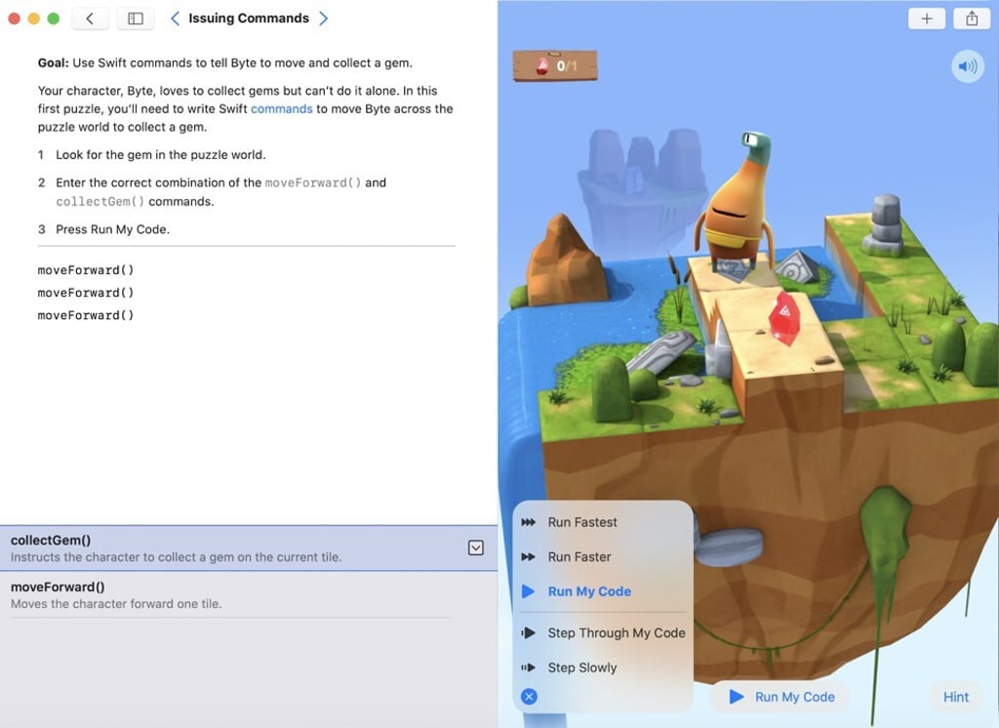This screenshot has height=728, width=999.
Task: Click the Run Faster double-arrow icon
Action: [528, 556]
